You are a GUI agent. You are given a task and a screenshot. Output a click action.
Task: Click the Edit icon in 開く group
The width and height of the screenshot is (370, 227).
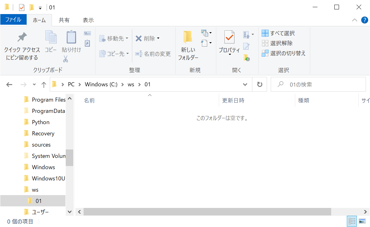tap(246, 46)
